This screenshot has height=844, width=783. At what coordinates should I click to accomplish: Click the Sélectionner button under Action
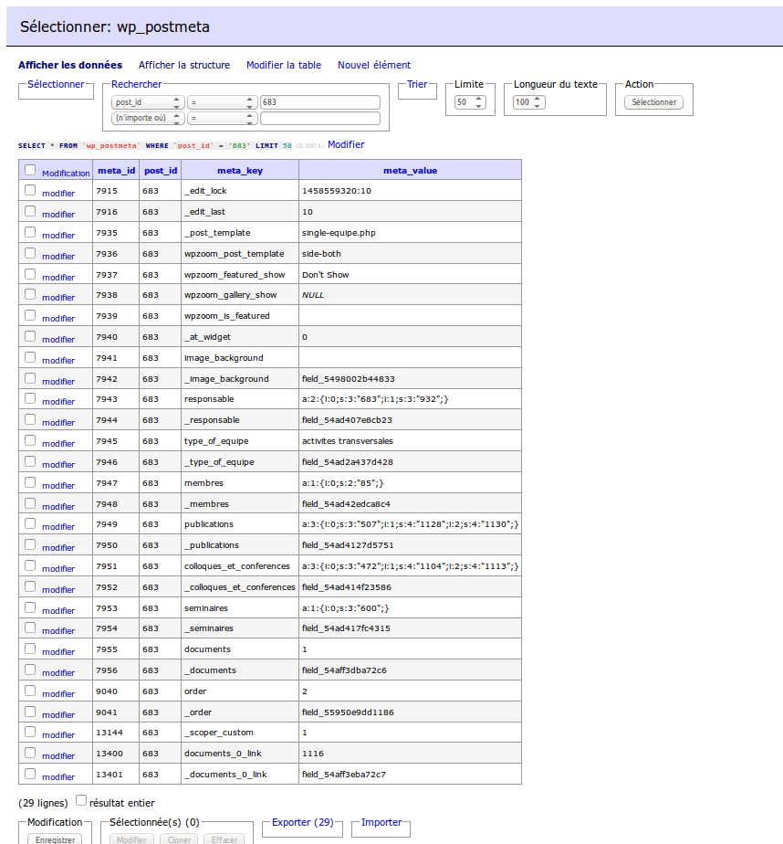point(654,102)
